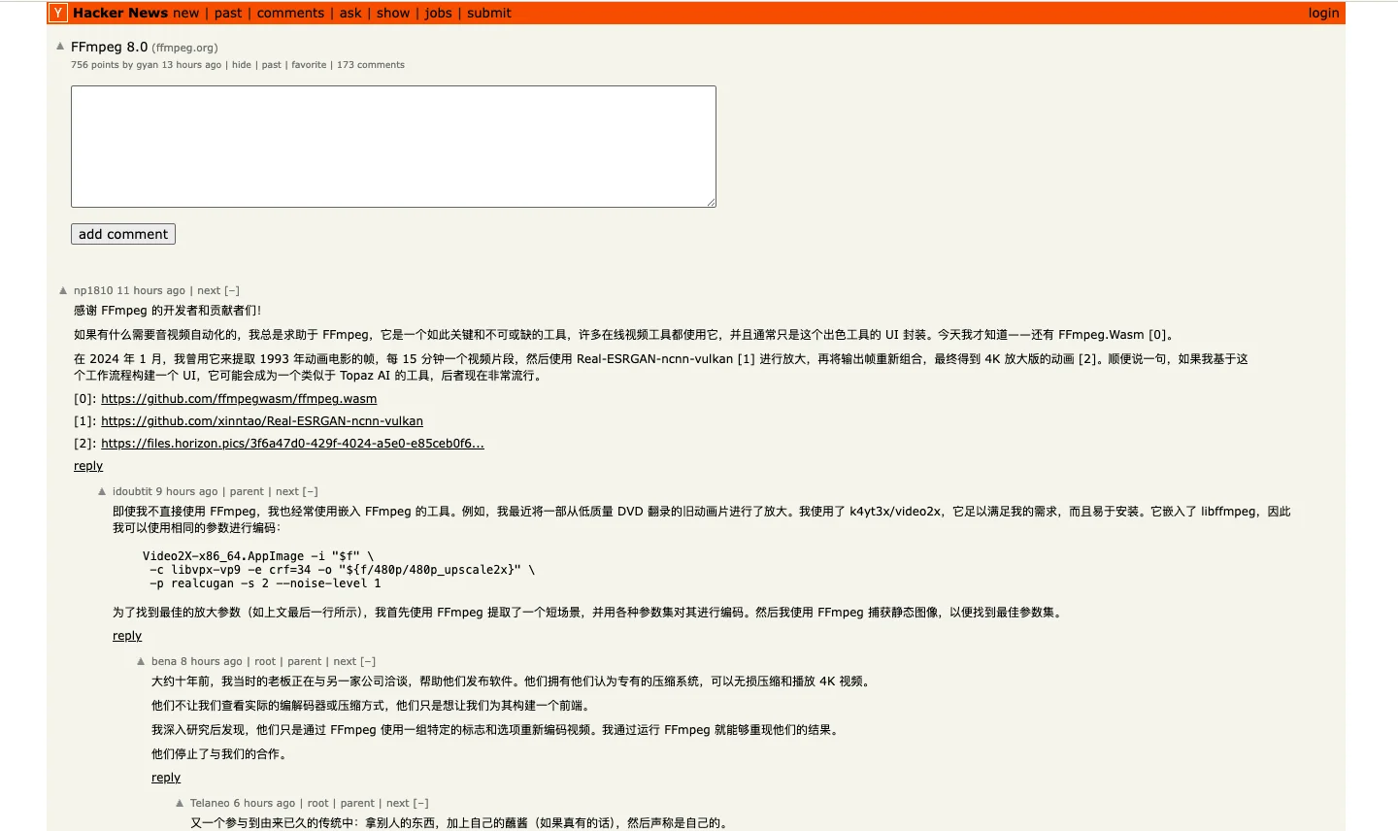Open the story's 13 hours ago timestamp

coord(191,65)
